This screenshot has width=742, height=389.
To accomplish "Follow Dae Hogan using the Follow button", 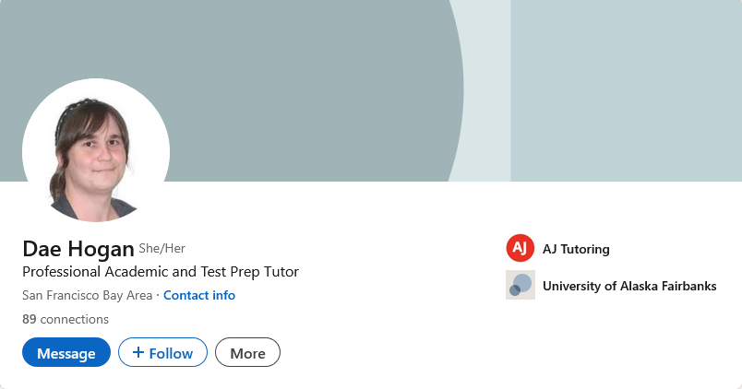I will [162, 353].
